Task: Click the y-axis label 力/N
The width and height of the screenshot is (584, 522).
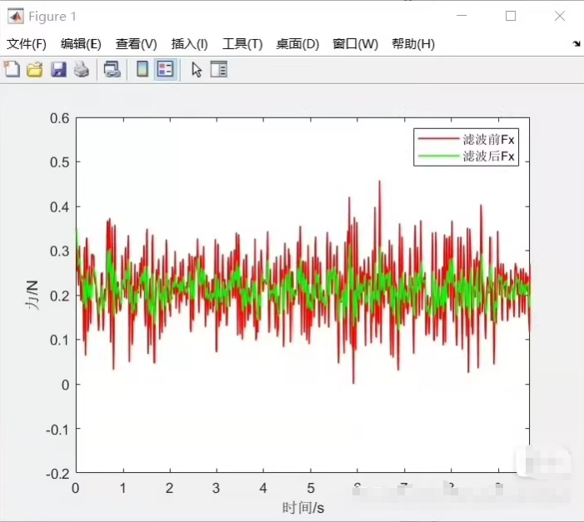Action: (x=32, y=295)
